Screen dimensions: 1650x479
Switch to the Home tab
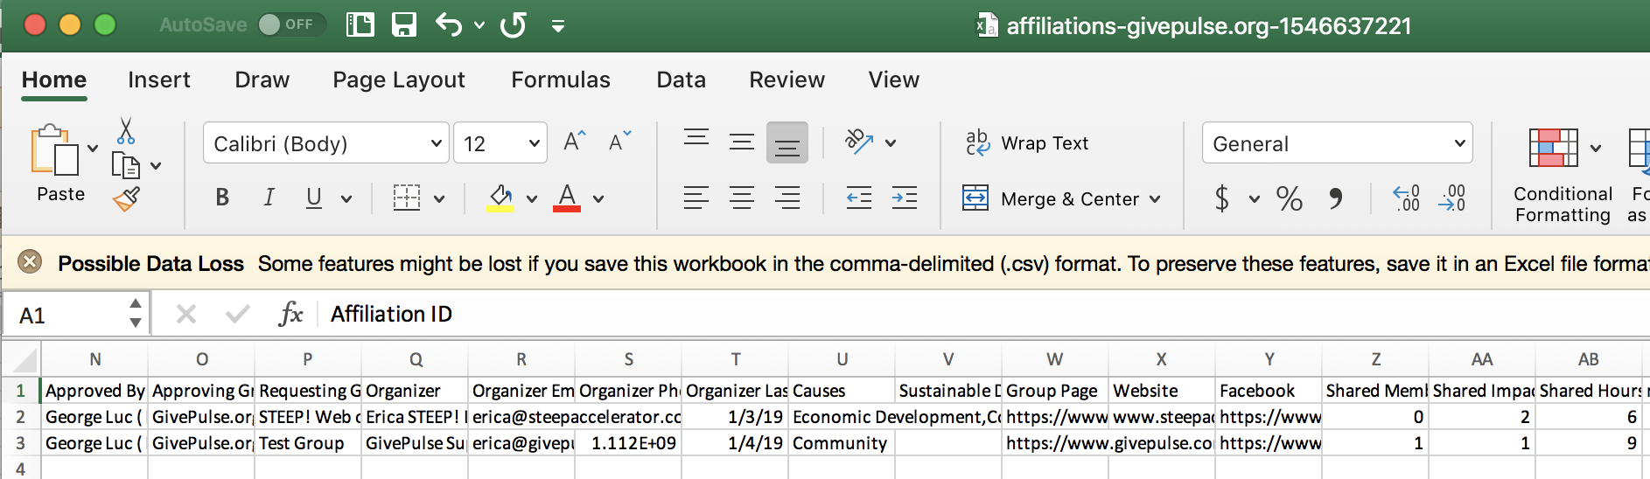pyautogui.click(x=54, y=80)
